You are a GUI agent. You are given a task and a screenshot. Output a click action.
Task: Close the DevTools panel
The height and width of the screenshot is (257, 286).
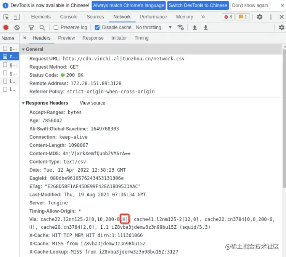pyautogui.click(x=281, y=17)
